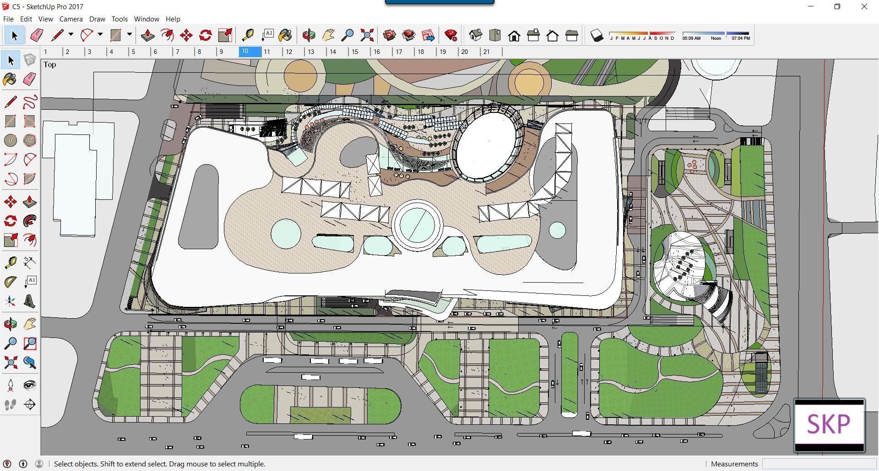Activate the Walk footprints tool
Image resolution: width=879 pixels, height=471 pixels.
pos(11,404)
